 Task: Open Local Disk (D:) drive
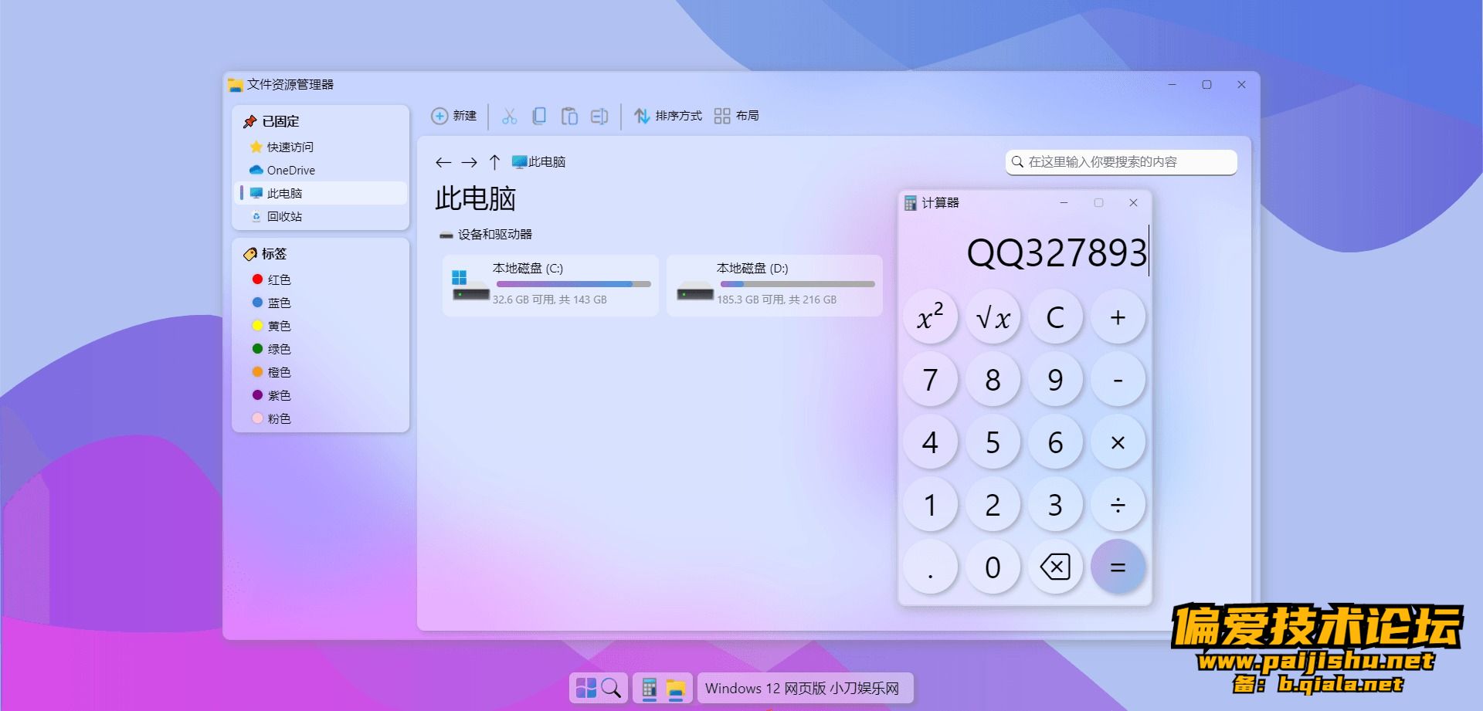click(x=774, y=286)
